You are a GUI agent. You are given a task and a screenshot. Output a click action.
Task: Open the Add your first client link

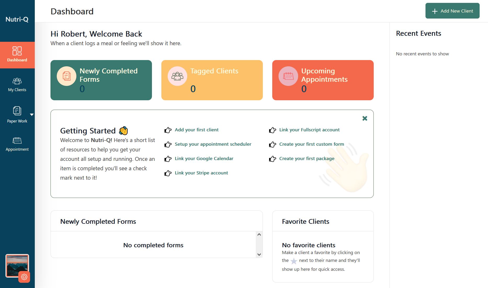(197, 130)
